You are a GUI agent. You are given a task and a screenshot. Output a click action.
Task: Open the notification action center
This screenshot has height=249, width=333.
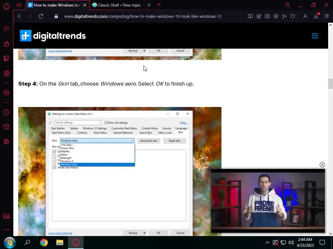[322, 243]
